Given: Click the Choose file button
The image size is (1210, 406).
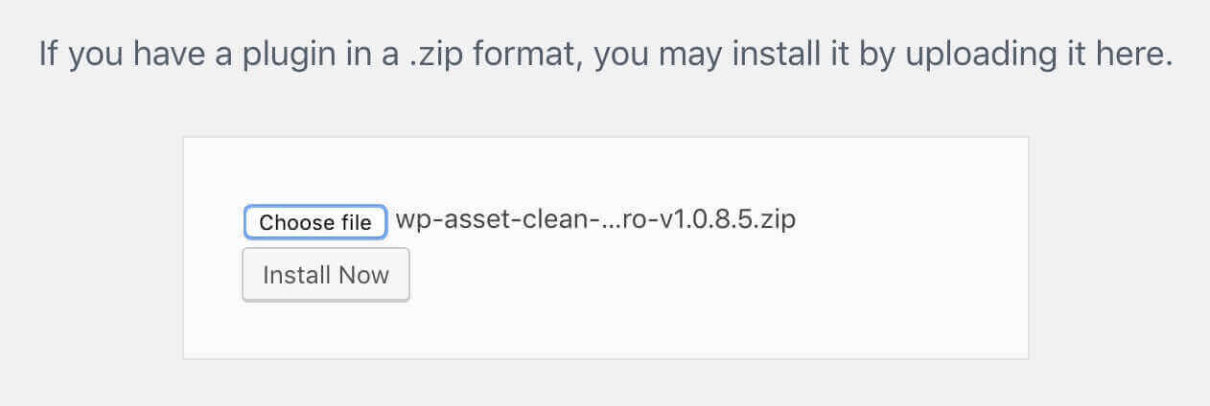Looking at the screenshot, I should pos(315,222).
